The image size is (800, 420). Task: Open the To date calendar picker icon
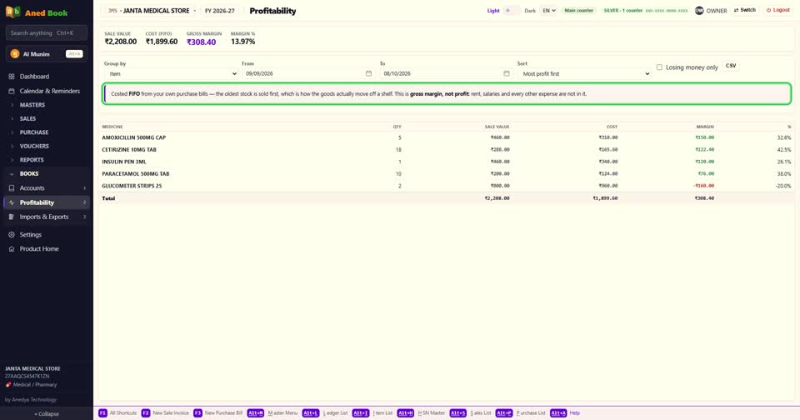coord(506,73)
